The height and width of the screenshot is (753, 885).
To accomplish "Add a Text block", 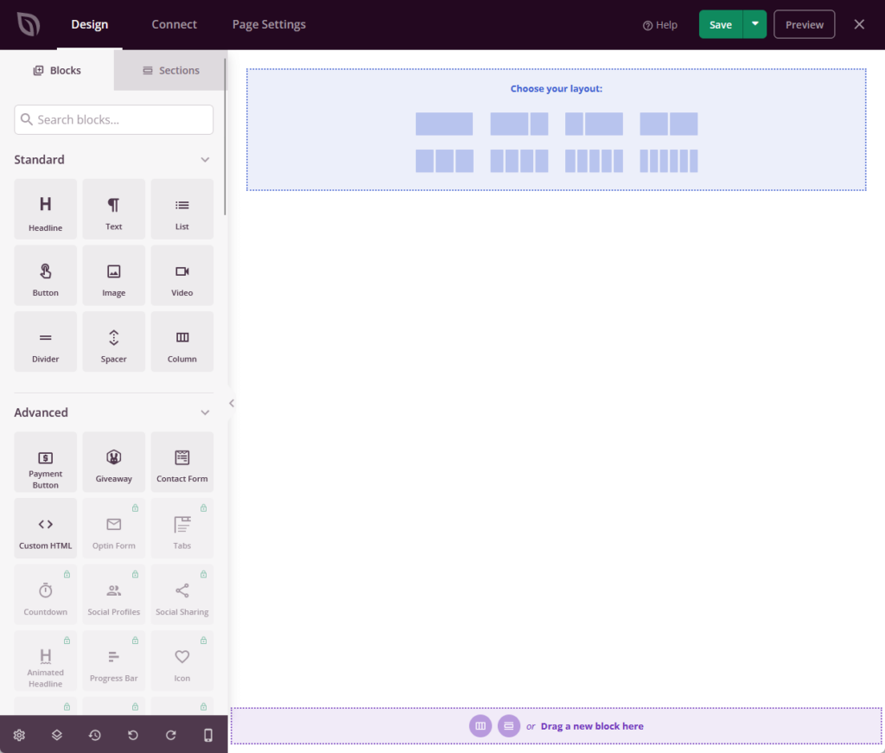I will 113,209.
